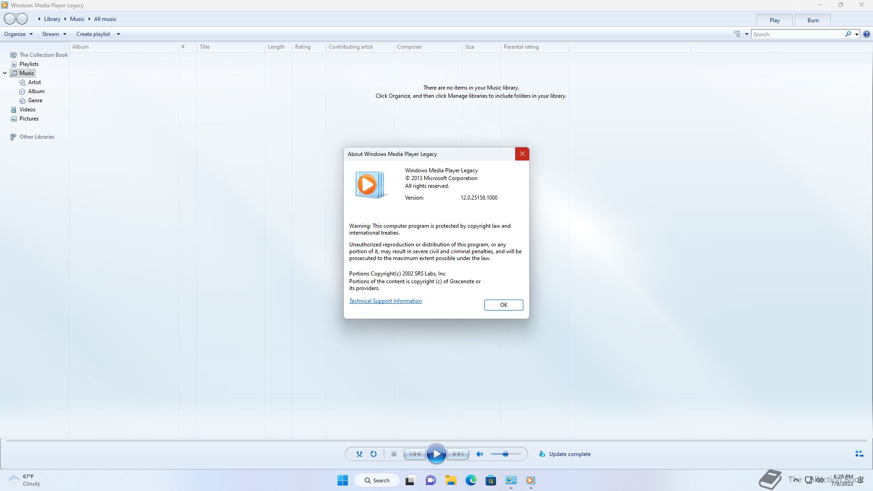Sort by Parental rating column header
This screenshot has height=491, width=873.
[535, 47]
